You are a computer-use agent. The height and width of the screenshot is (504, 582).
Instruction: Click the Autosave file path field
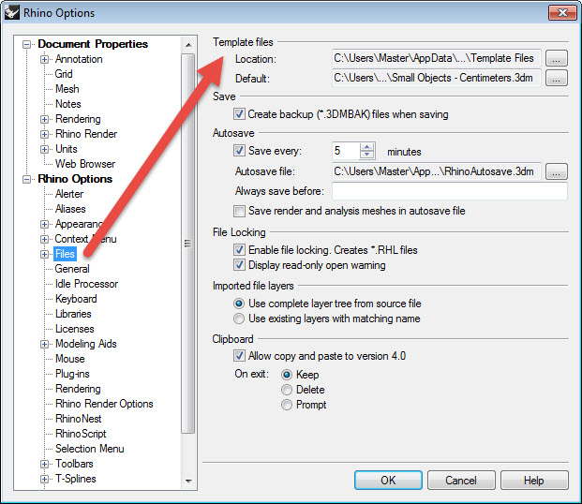pyautogui.click(x=437, y=171)
